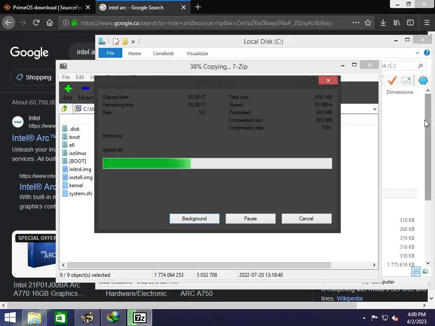Screen dimensions: 435x326
Task: Open the Explorer File ribbon tab
Action: click(110, 53)
